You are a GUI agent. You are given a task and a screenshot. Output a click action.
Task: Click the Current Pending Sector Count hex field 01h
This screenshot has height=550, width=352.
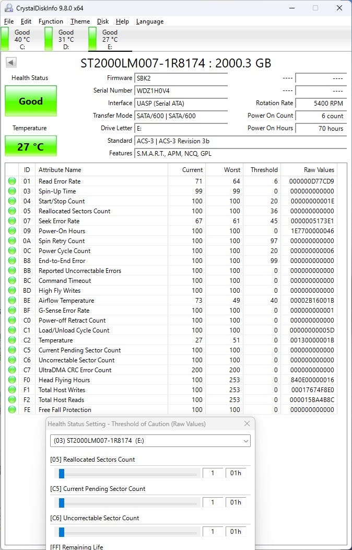236,502
